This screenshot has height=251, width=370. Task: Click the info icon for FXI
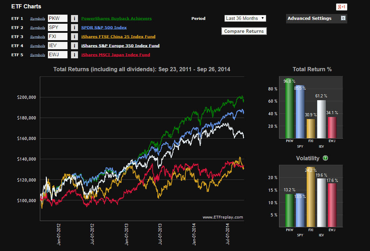tap(74, 37)
